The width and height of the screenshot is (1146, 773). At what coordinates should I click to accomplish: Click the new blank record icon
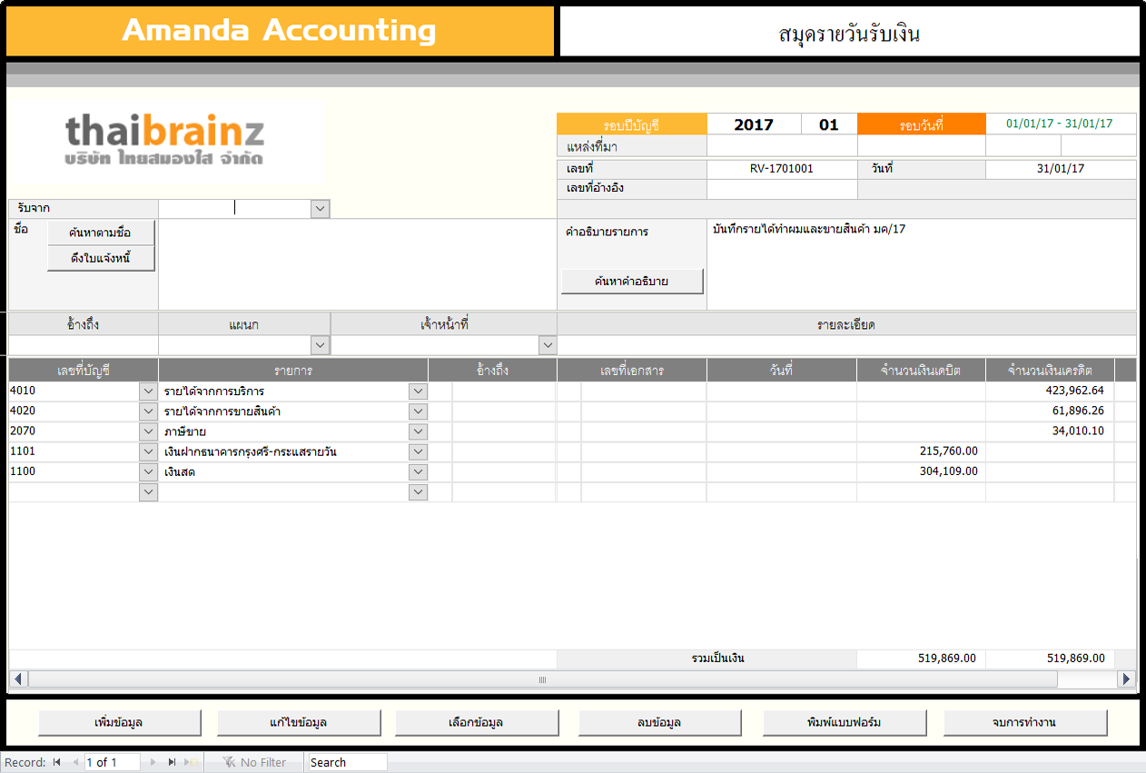click(192, 762)
